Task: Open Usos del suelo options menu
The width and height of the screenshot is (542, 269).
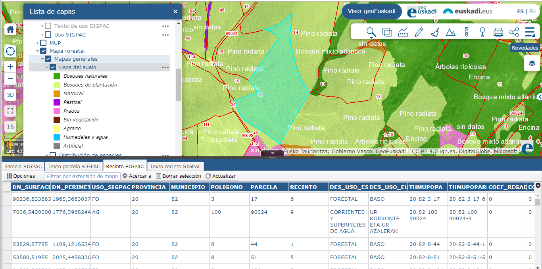Action: pyautogui.click(x=165, y=67)
